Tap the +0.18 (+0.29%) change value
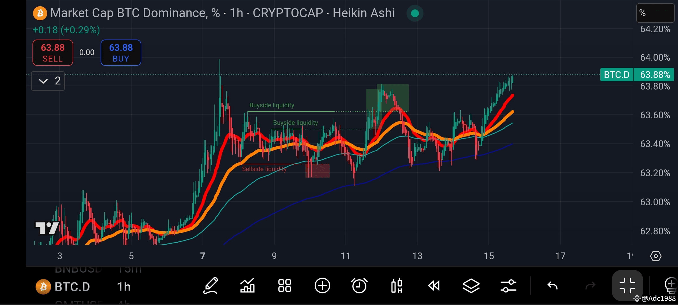678x305 pixels. (66, 30)
